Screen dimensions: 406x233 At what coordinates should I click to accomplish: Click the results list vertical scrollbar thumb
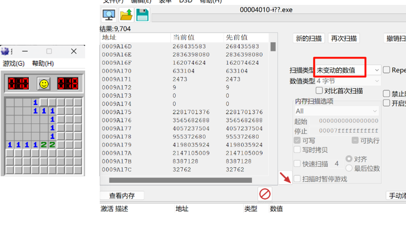[x=273, y=46]
